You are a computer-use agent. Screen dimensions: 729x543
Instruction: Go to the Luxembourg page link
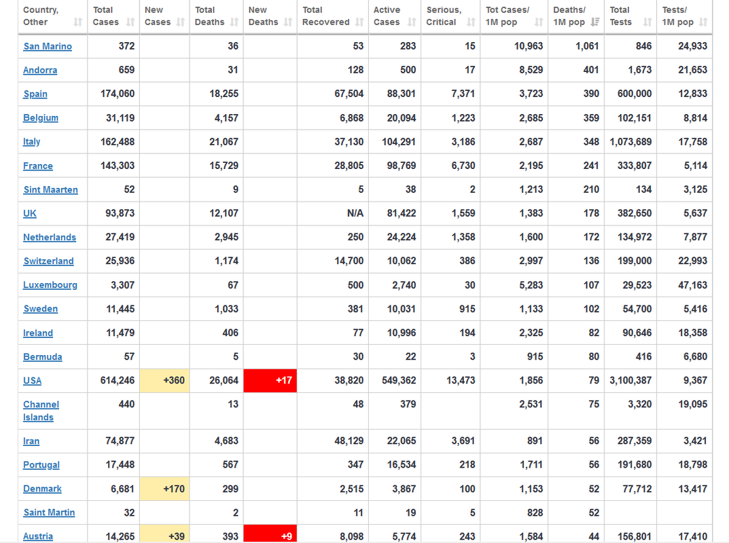pyautogui.click(x=50, y=285)
